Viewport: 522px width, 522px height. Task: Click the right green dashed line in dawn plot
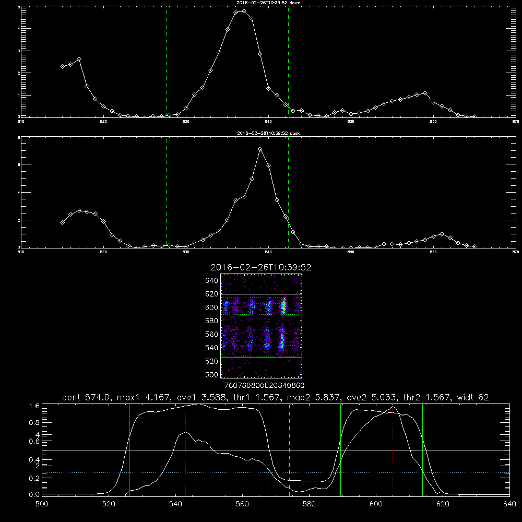(288, 62)
